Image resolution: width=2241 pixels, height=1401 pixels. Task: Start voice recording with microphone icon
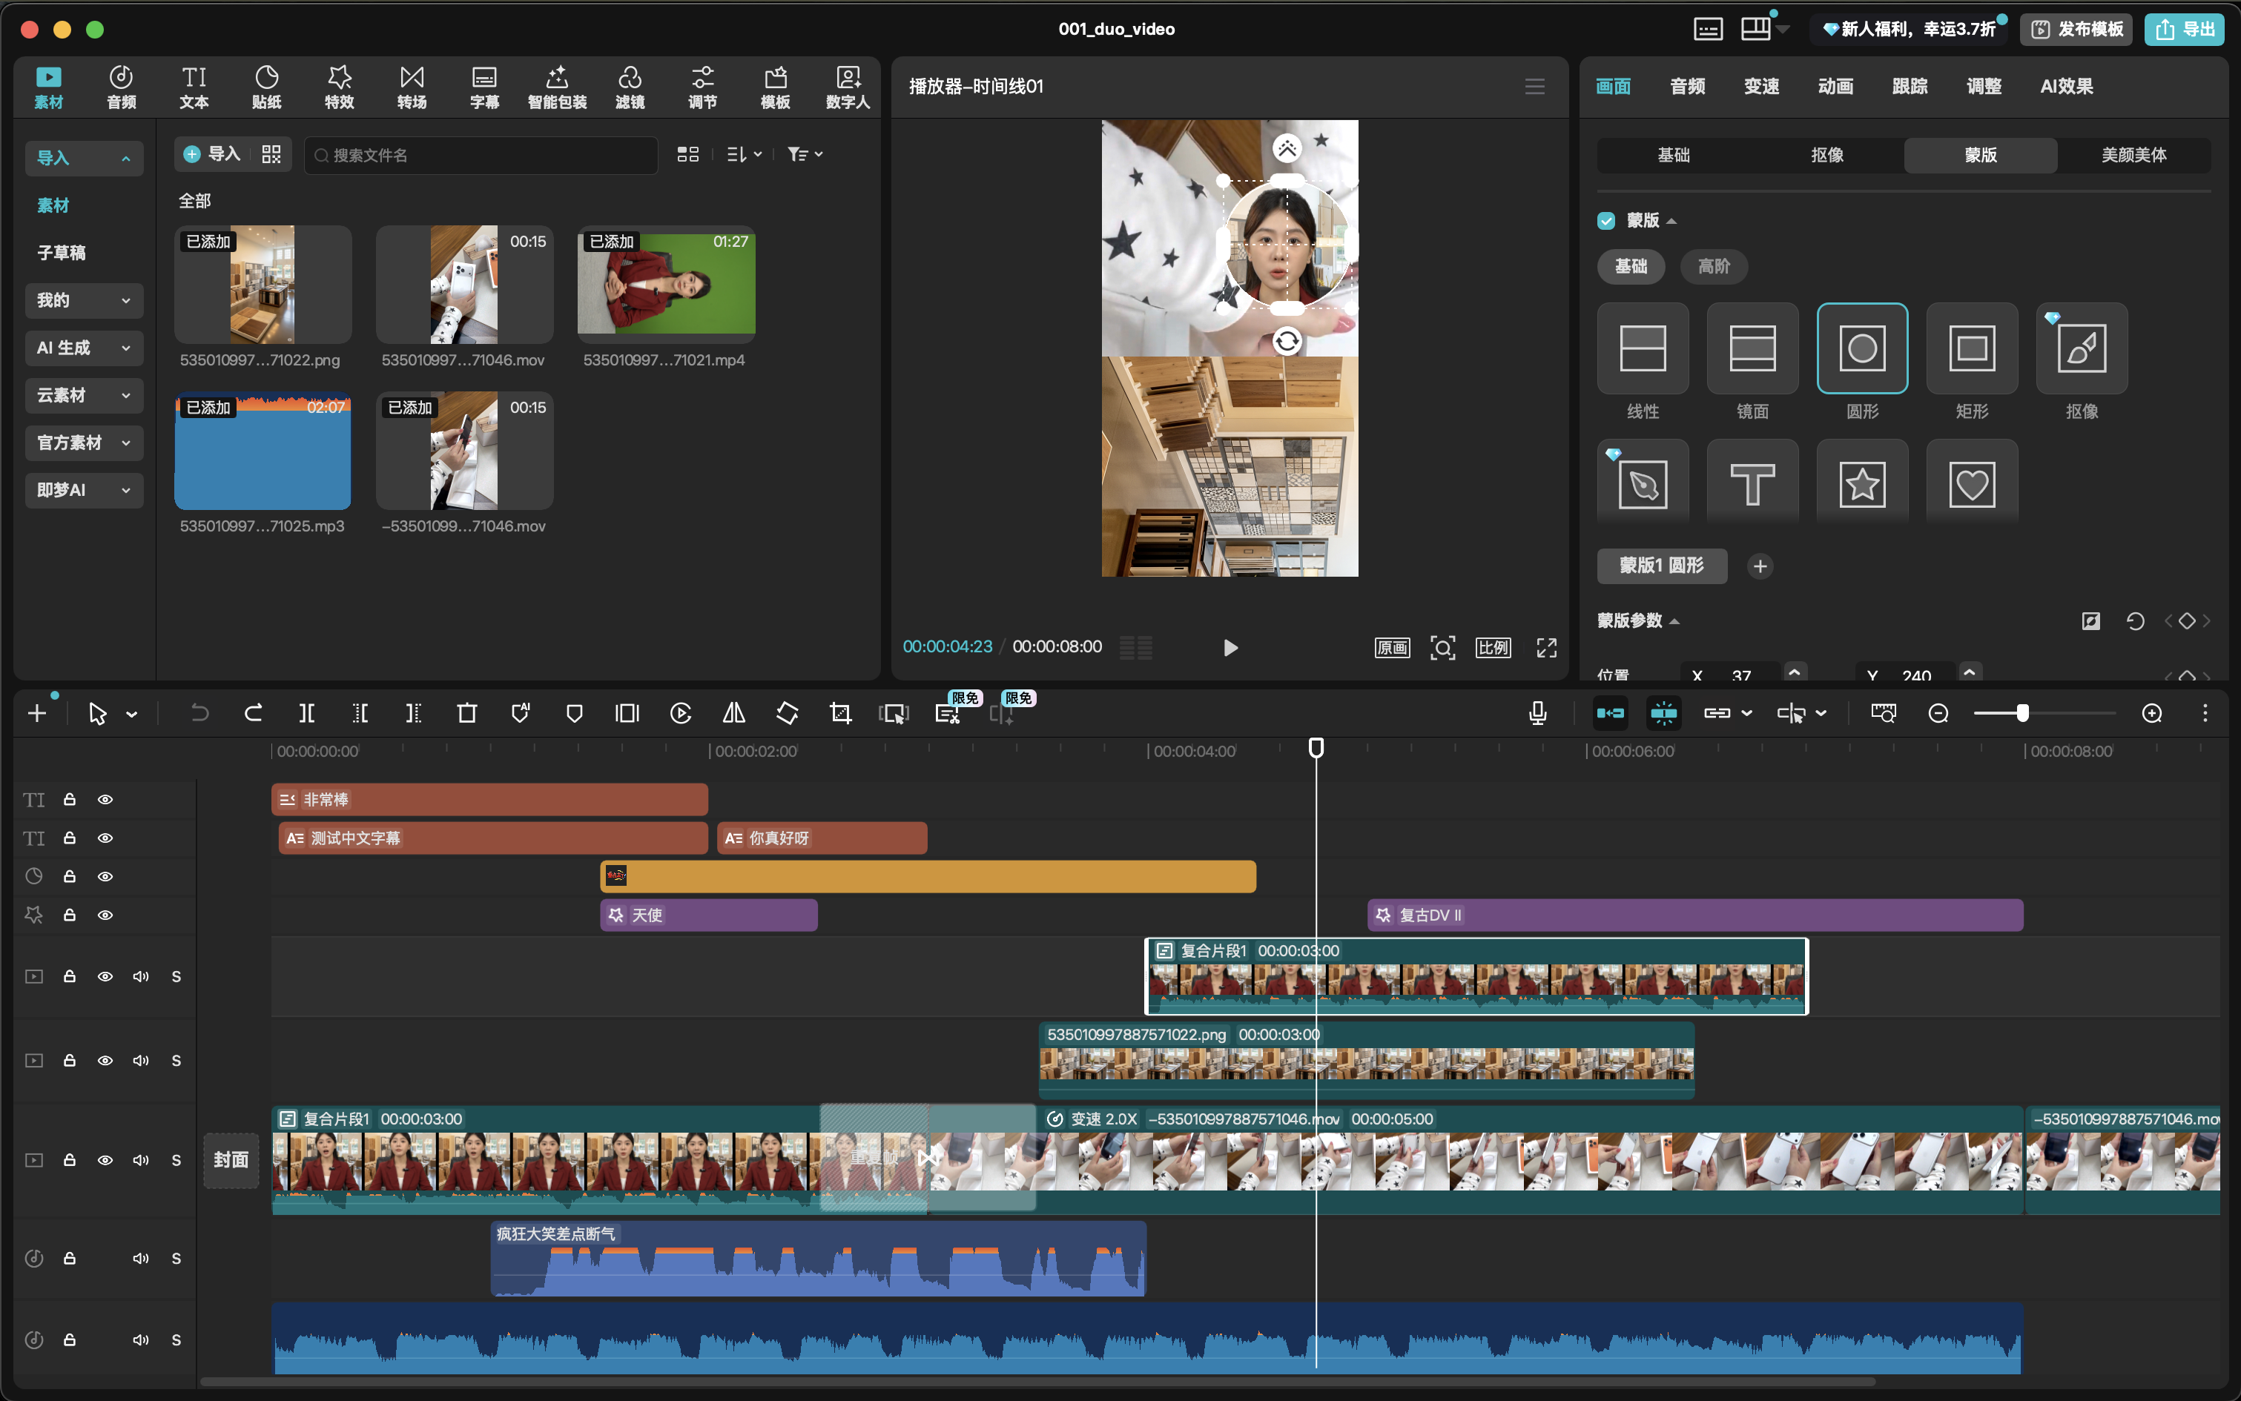(x=1537, y=712)
